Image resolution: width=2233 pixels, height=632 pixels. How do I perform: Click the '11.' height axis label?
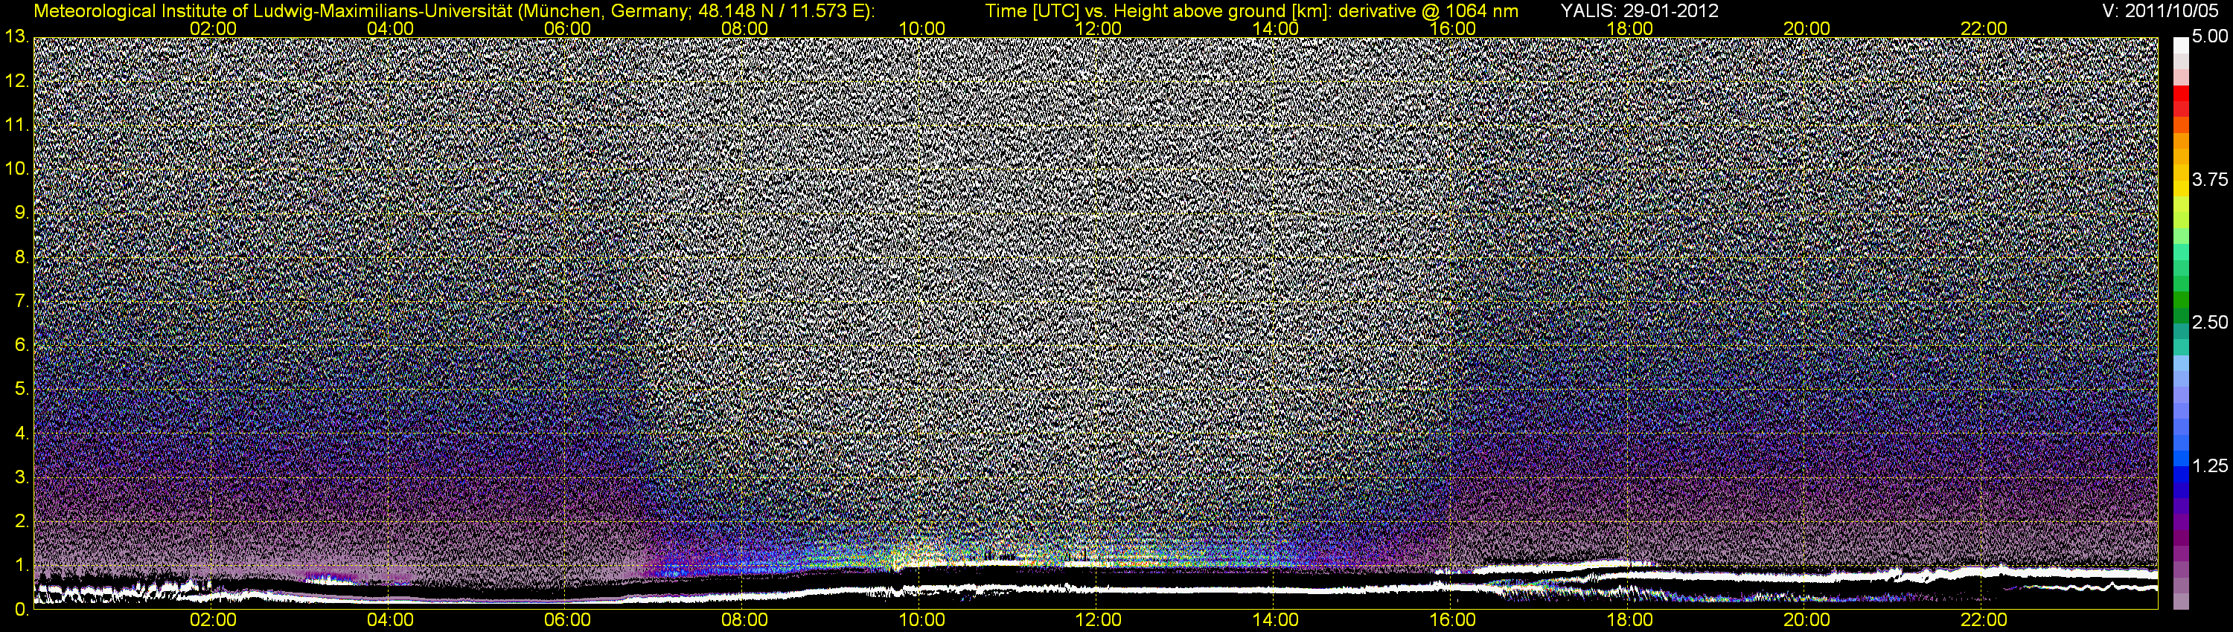(x=16, y=125)
